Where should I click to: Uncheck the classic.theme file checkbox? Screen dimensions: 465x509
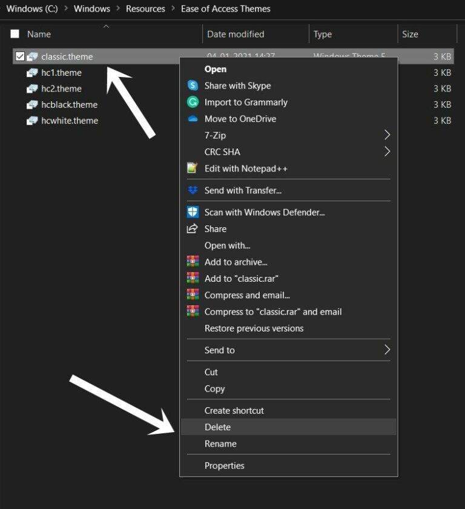point(20,56)
